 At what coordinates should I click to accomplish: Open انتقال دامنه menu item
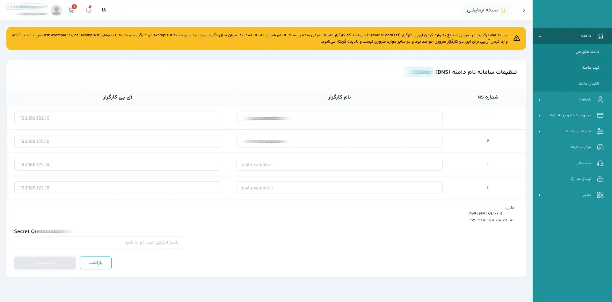point(588,84)
